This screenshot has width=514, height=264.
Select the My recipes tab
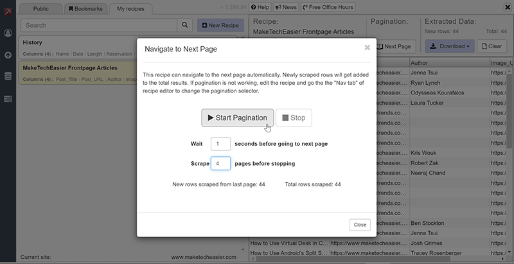click(130, 9)
